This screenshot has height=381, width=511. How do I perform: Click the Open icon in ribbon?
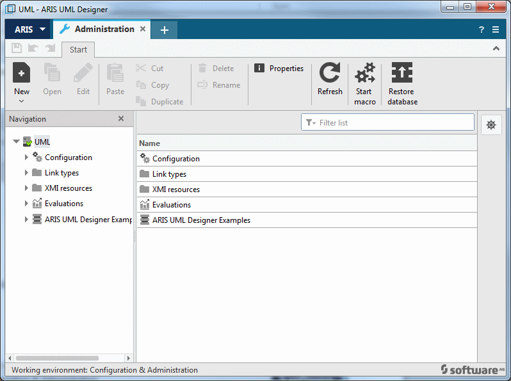52,72
